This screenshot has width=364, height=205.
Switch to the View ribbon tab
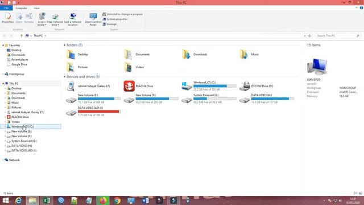tap(36, 8)
